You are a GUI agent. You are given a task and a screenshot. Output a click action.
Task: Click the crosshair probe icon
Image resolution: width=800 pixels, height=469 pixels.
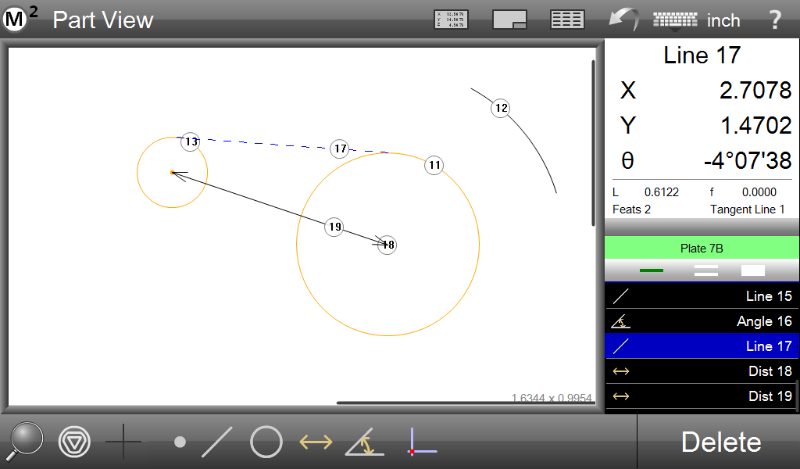tap(123, 442)
